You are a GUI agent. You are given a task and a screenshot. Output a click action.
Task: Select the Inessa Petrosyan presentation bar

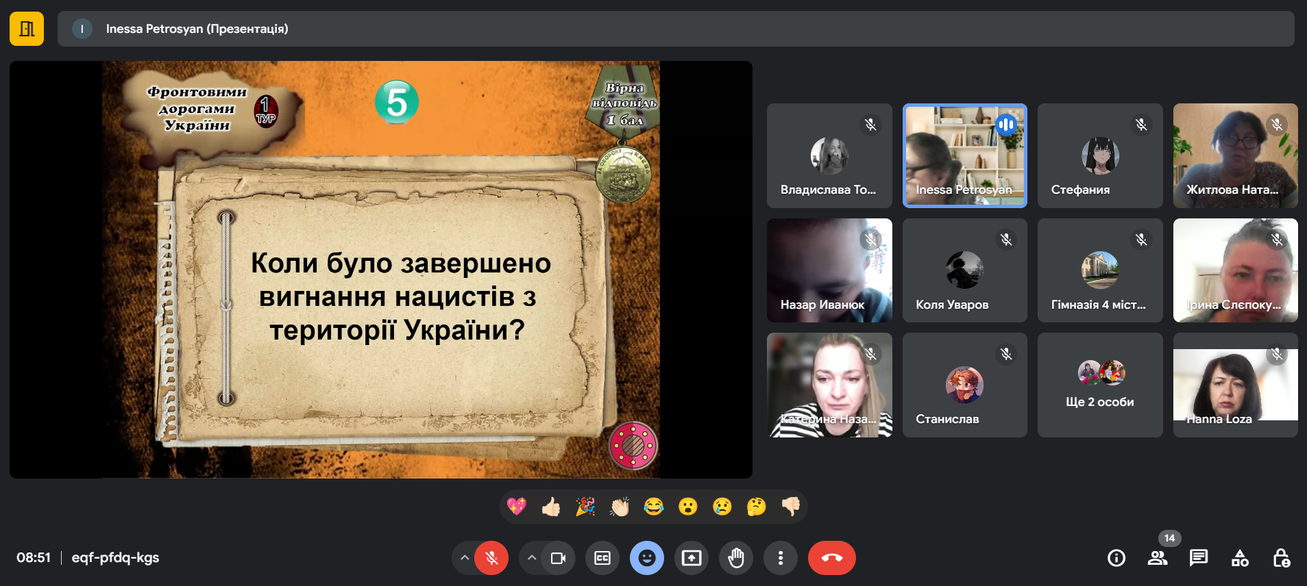pyautogui.click(x=675, y=29)
